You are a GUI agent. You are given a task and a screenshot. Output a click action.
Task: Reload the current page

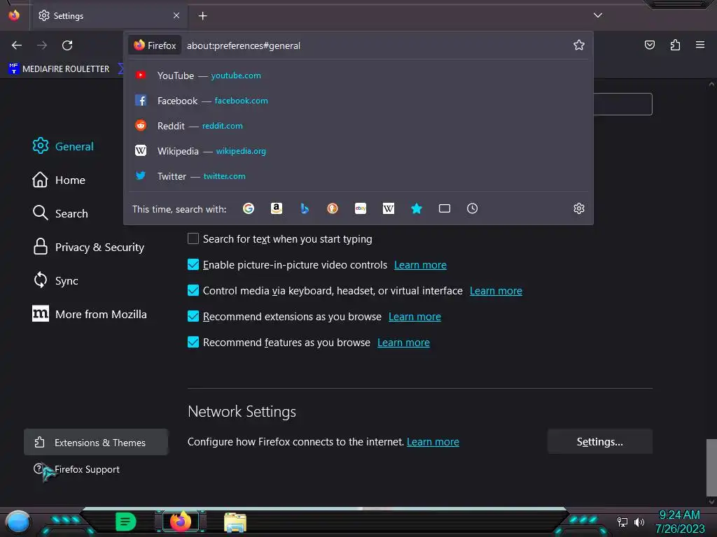67,45
